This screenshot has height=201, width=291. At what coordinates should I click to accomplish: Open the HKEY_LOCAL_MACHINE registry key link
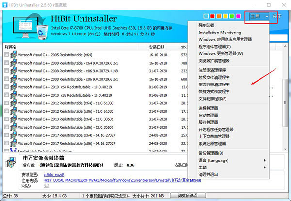coord(122,180)
